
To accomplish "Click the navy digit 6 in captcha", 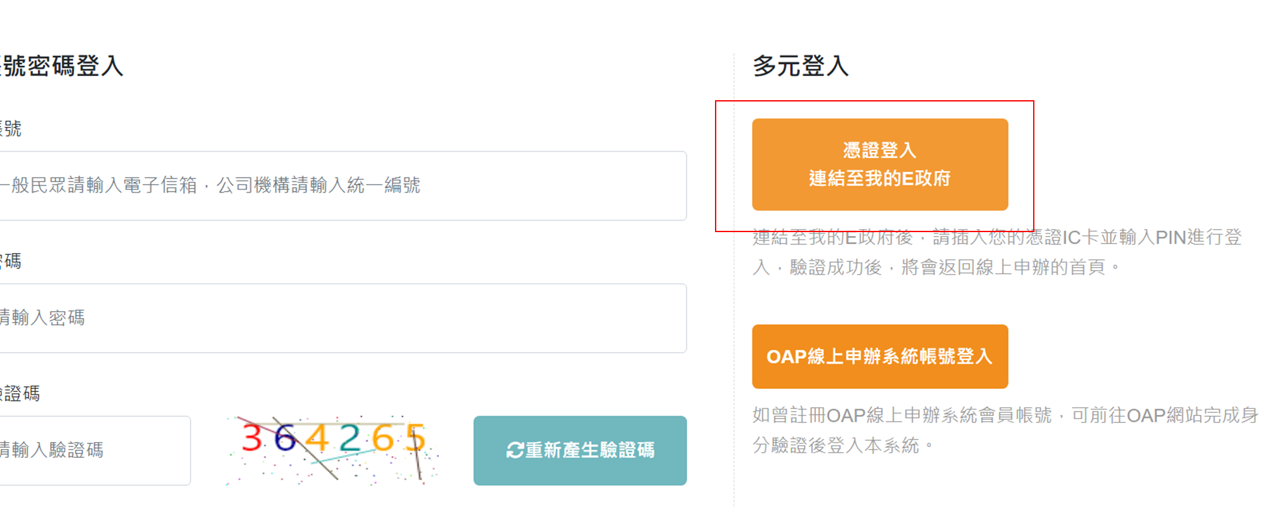I will click(x=285, y=438).
